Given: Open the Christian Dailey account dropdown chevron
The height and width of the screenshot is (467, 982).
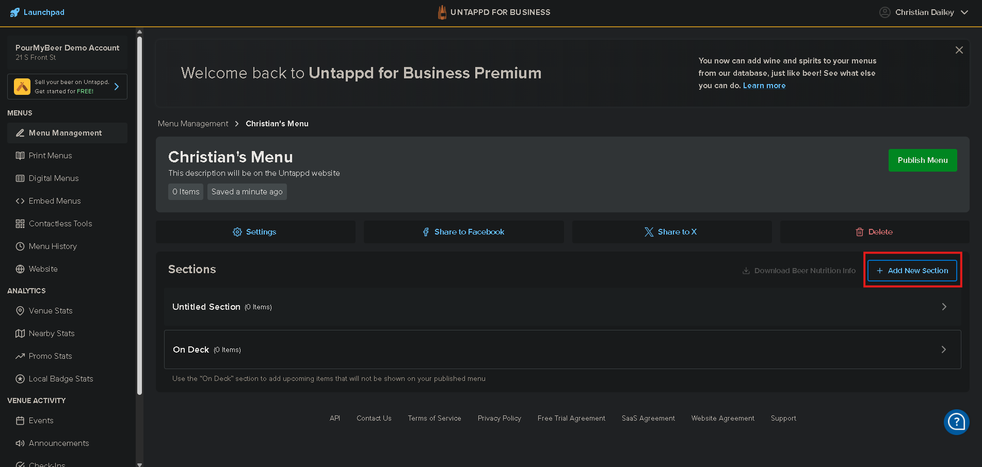Looking at the screenshot, I should [x=964, y=12].
